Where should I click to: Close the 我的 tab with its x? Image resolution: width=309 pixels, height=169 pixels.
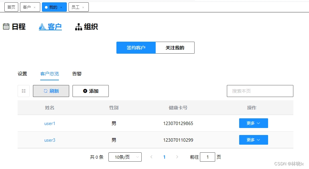[61, 7]
